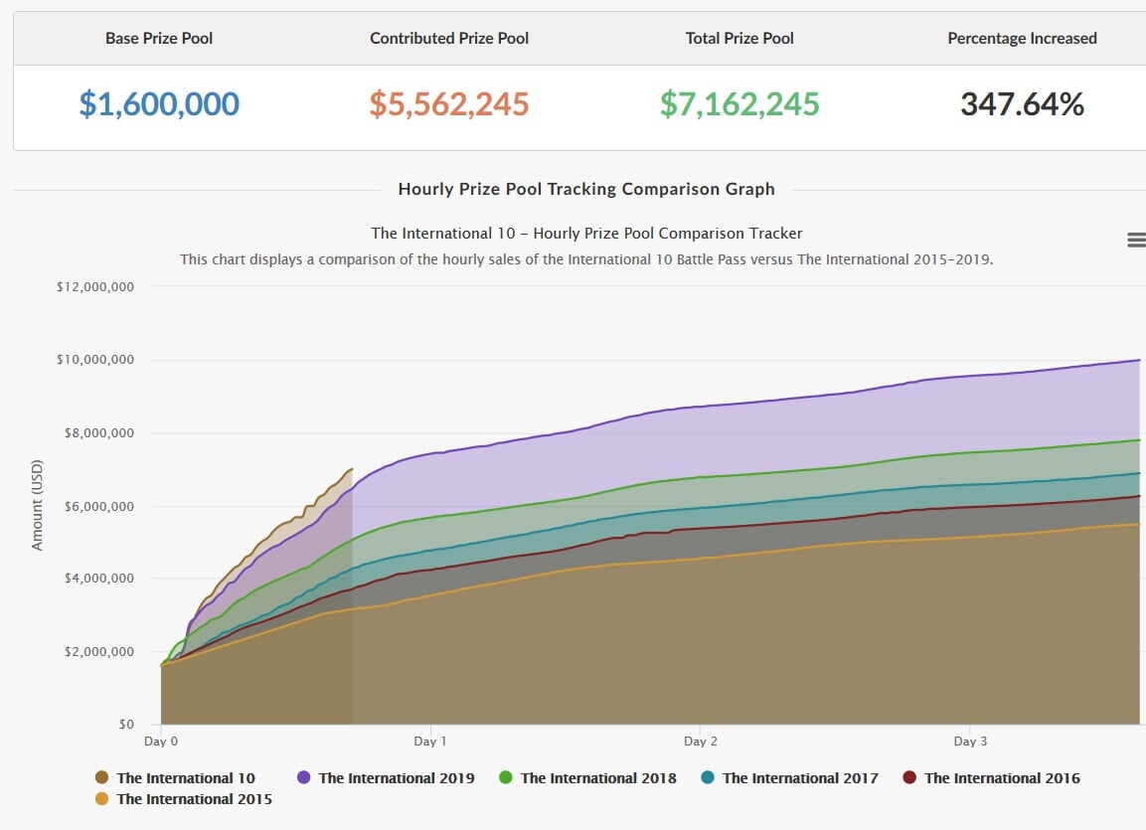This screenshot has height=830, width=1146.
Task: Click the Day 1 x-axis label
Action: click(x=429, y=741)
